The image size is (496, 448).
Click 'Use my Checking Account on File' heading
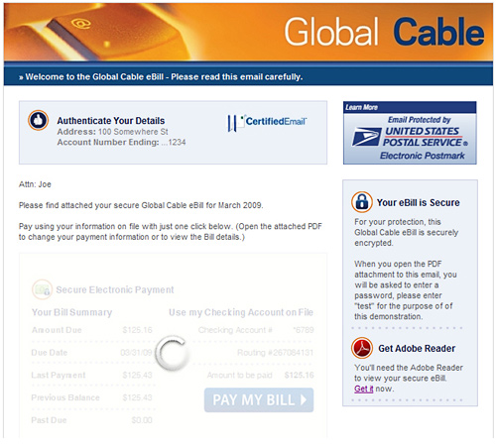(x=241, y=312)
